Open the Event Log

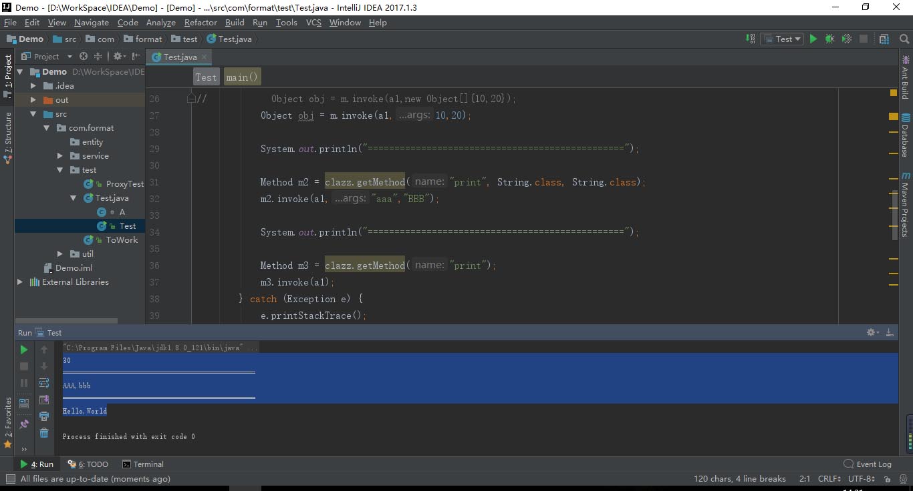(868, 464)
